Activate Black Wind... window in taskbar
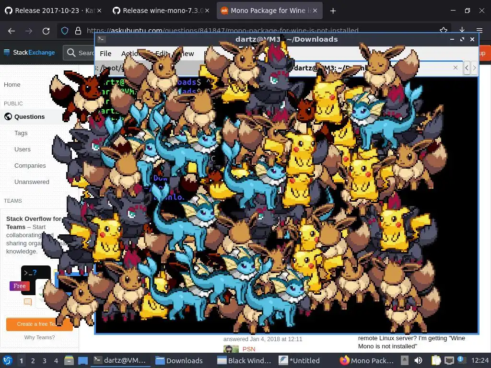The height and width of the screenshot is (368, 491). click(244, 360)
